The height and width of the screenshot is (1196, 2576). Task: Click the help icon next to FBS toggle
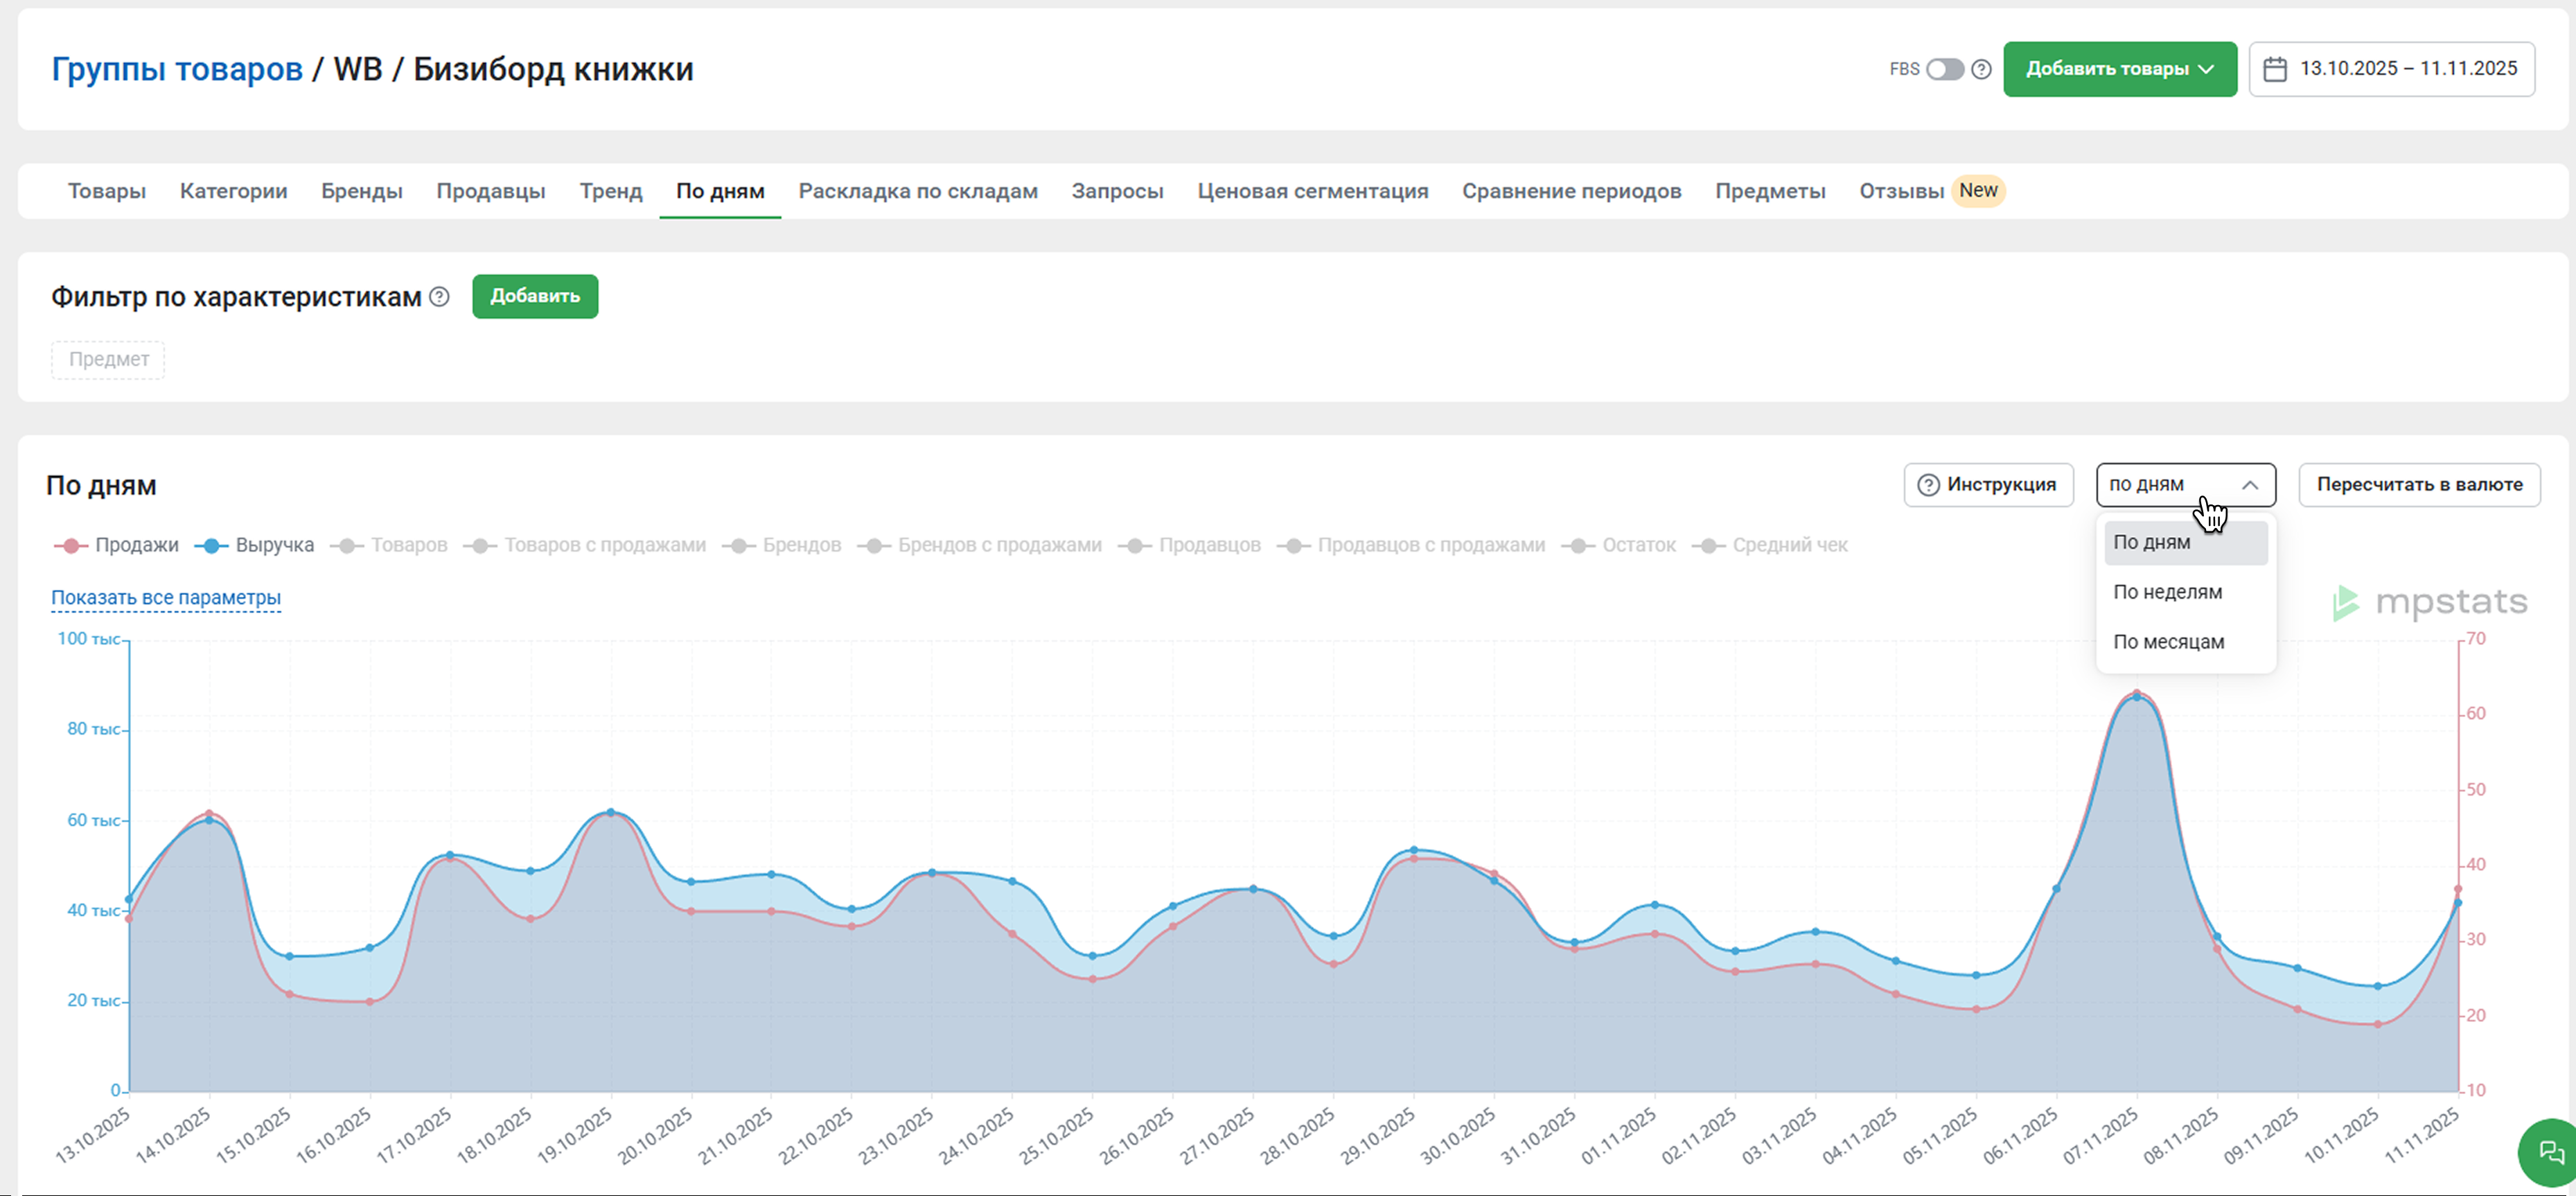point(1981,69)
